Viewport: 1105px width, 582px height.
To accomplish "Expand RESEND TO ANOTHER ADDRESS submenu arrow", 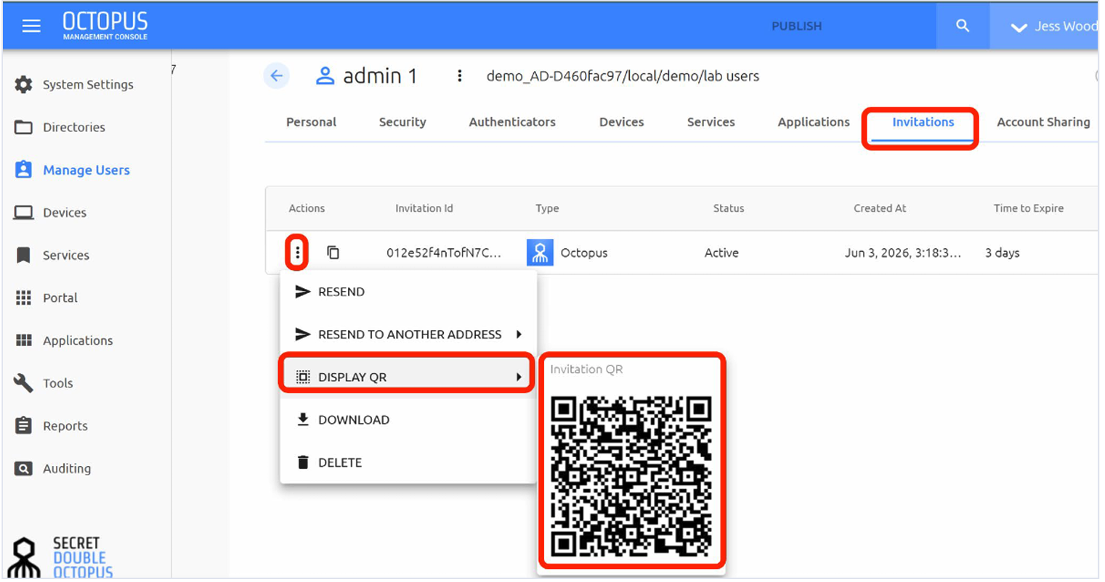I will (x=519, y=335).
